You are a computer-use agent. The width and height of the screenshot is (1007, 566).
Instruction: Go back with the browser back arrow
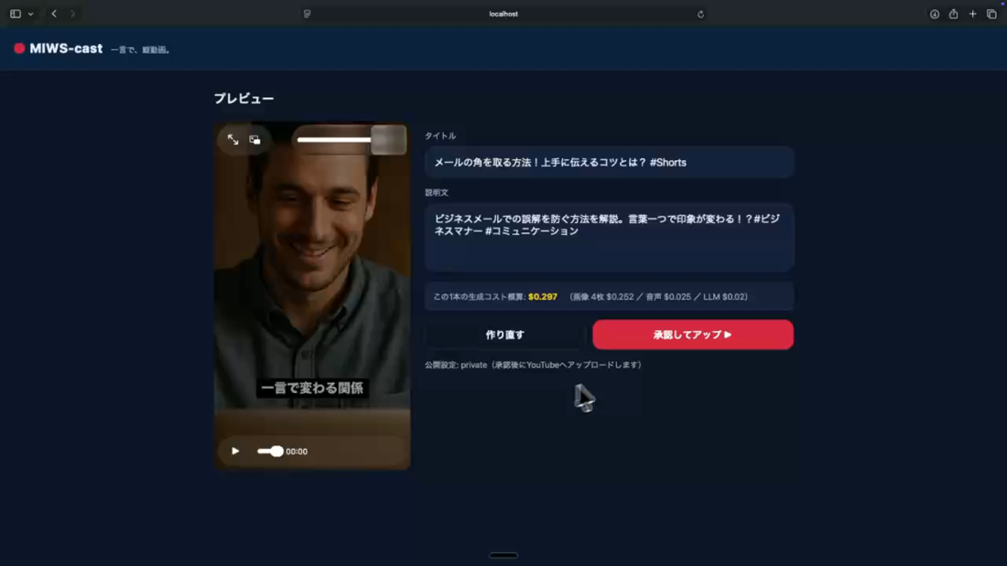pyautogui.click(x=54, y=14)
